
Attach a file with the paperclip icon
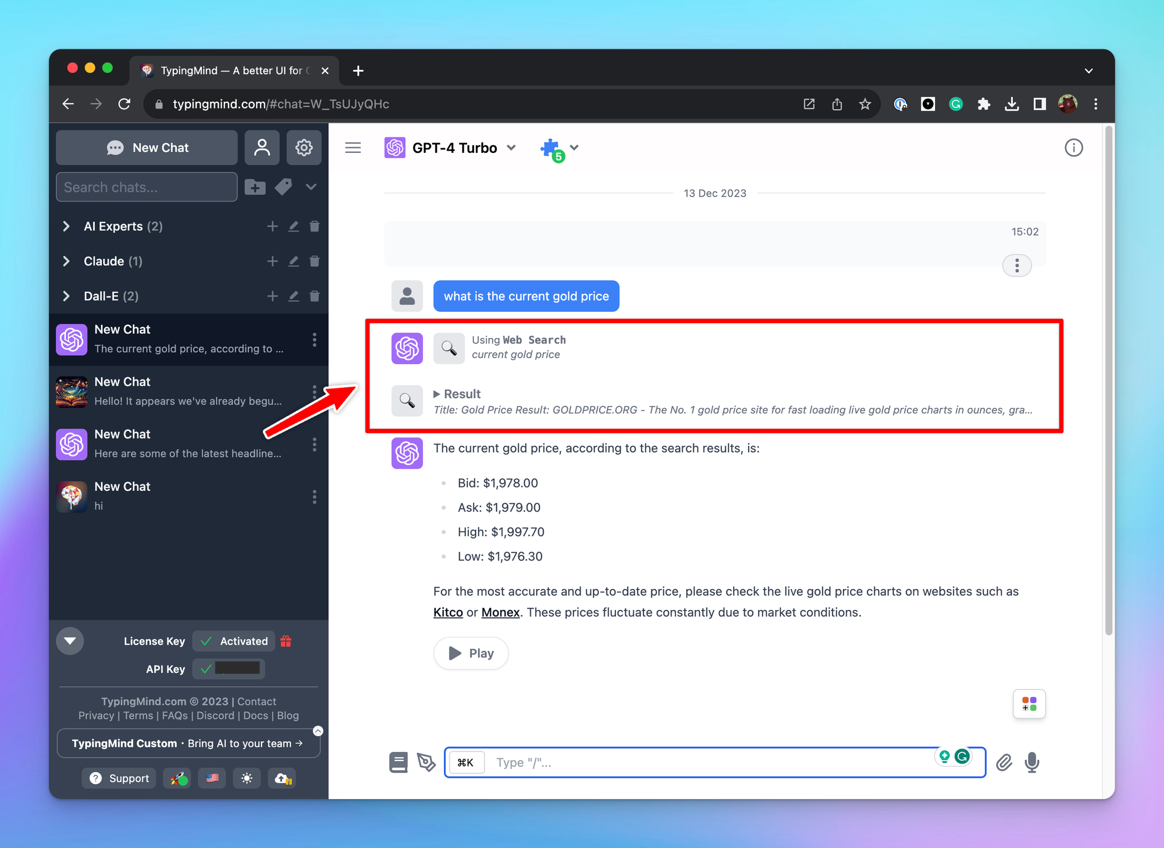coord(1004,762)
